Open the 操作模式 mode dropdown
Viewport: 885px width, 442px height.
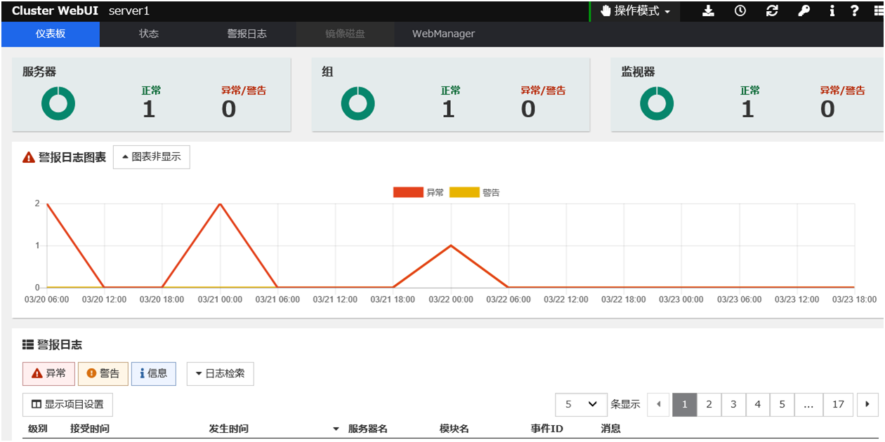tap(636, 11)
